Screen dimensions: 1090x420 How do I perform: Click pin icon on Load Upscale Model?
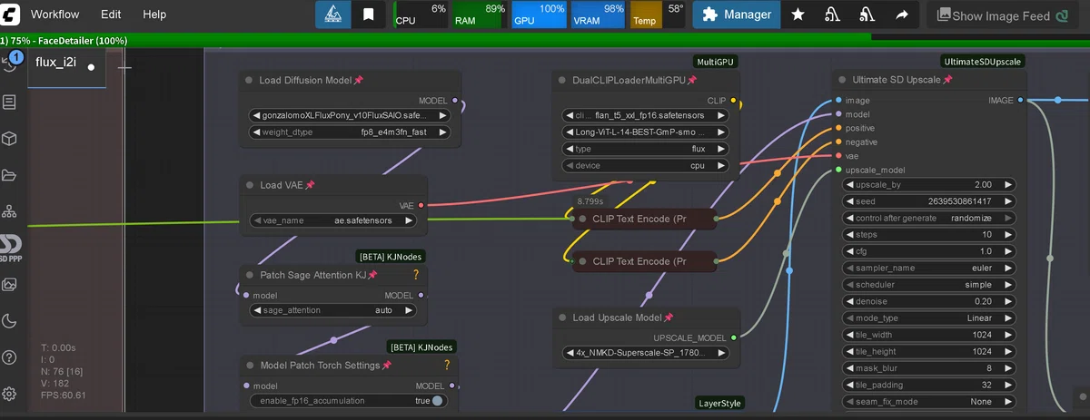tap(669, 317)
